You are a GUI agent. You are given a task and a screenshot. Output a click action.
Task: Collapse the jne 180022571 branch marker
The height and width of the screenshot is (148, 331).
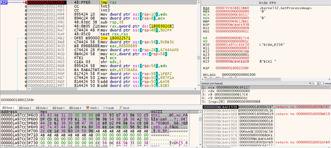tap(72, 38)
